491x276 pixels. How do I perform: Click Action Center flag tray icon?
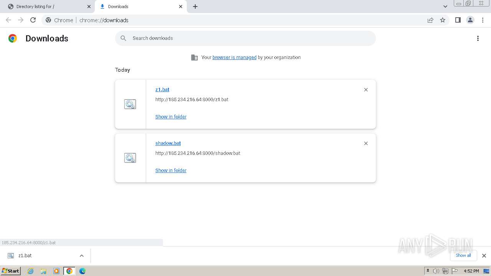click(455, 271)
